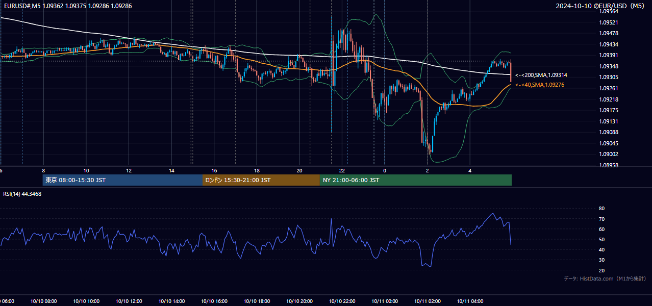Click price level 1.09348 on axis
652x306 pixels.
point(608,66)
